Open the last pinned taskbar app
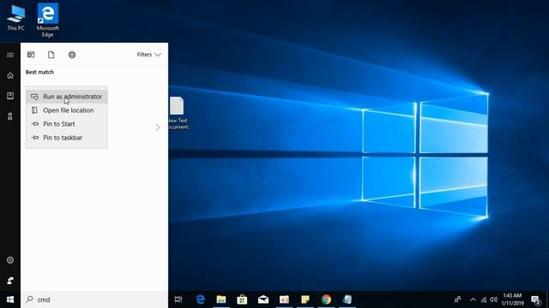This screenshot has width=549, height=308. tap(347, 299)
